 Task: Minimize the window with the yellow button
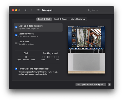coord(16,10)
